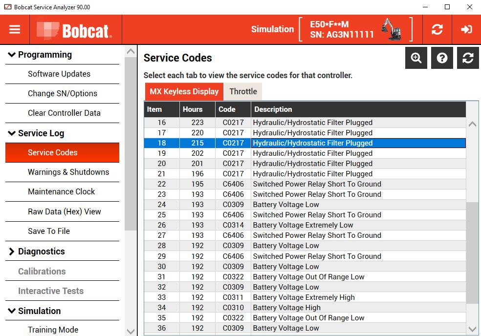The width and height of the screenshot is (481, 336).
Task: Click the Simulation label in header
Action: click(x=272, y=29)
